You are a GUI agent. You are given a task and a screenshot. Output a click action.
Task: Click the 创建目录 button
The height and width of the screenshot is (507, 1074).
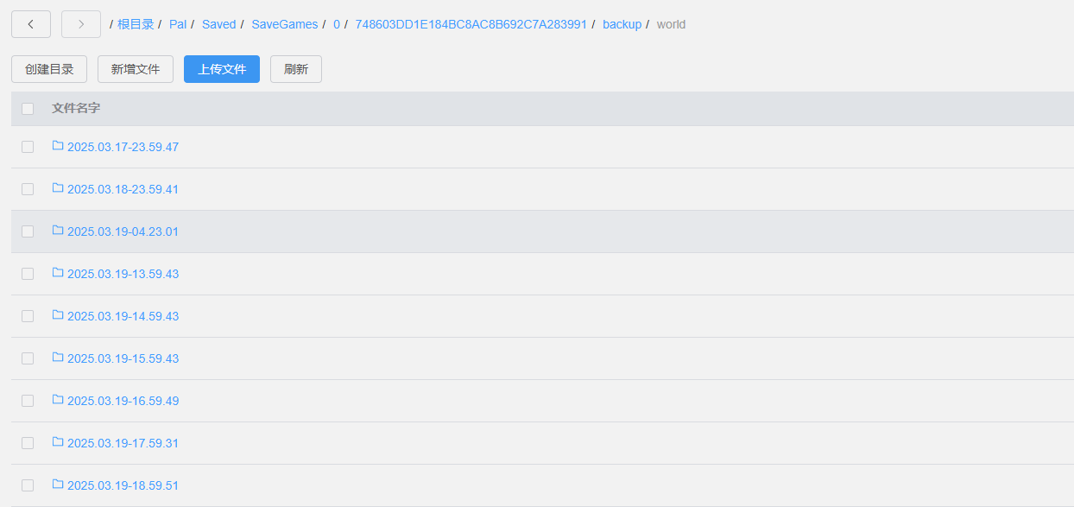(x=49, y=69)
